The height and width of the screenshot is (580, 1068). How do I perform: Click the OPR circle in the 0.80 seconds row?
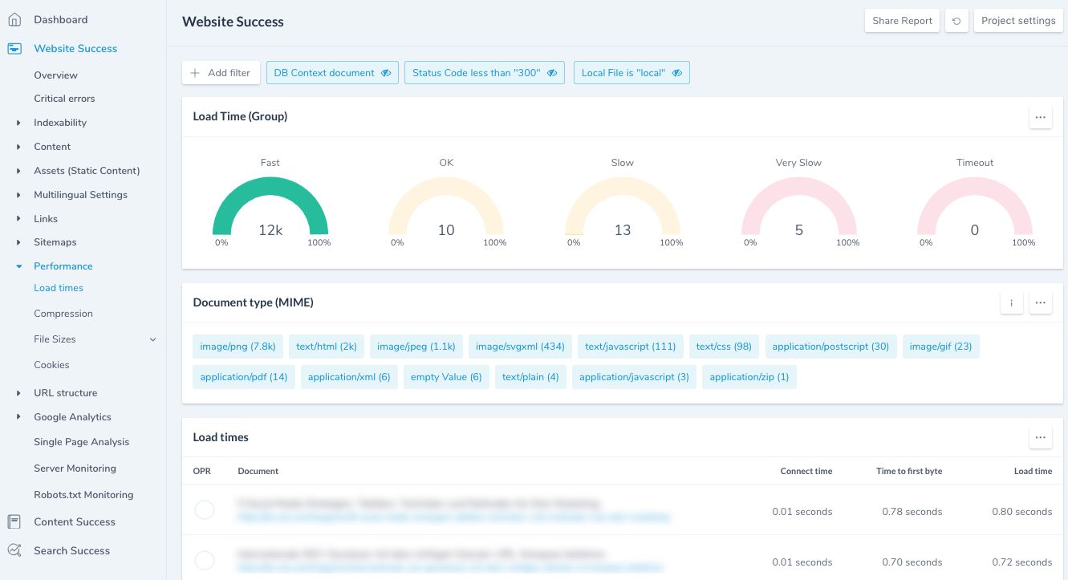(x=205, y=509)
